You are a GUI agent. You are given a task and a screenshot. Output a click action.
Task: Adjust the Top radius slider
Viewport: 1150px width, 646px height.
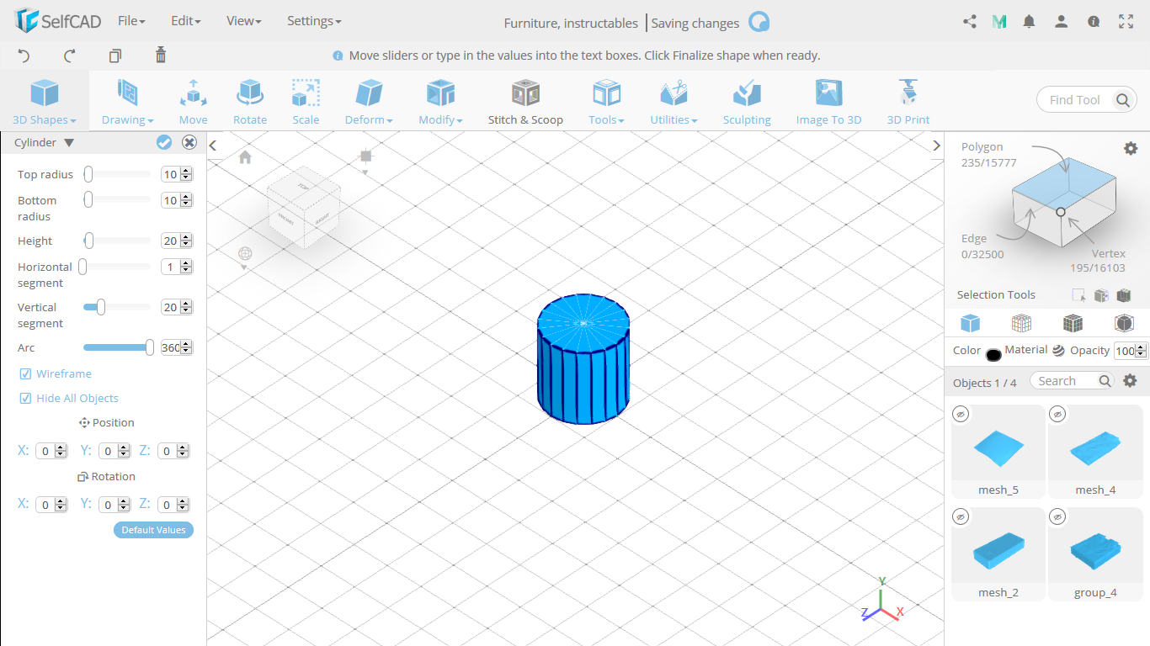117,174
